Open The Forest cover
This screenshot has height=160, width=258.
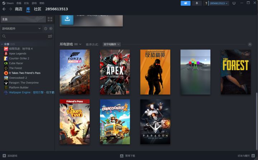[236, 72]
